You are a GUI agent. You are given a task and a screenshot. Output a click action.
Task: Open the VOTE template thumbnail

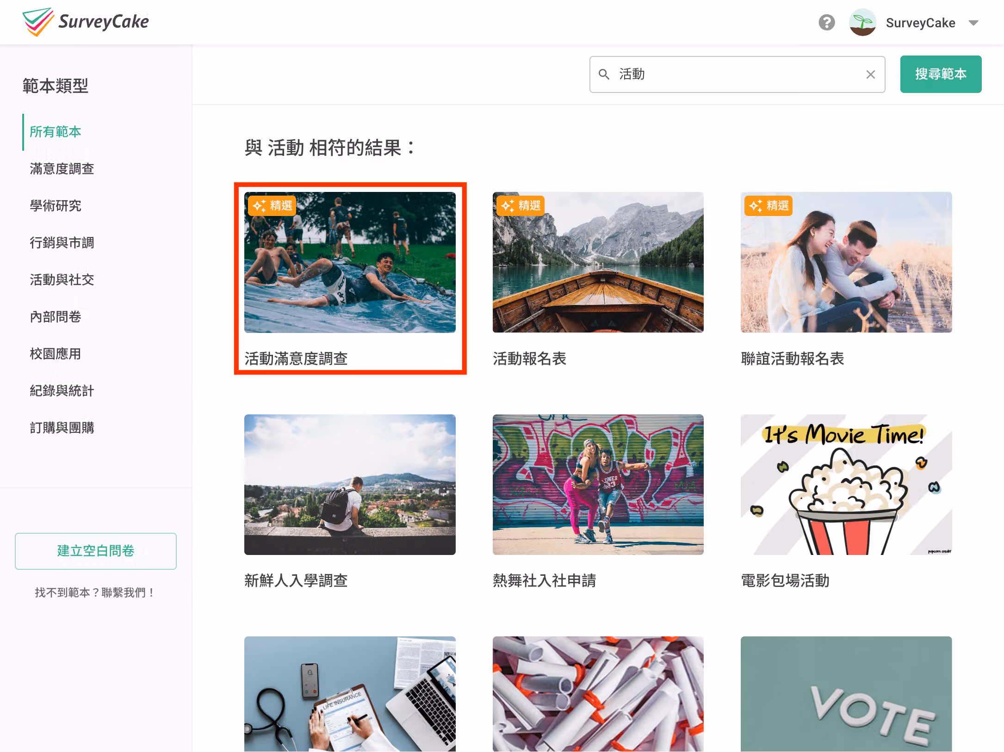[846, 694]
